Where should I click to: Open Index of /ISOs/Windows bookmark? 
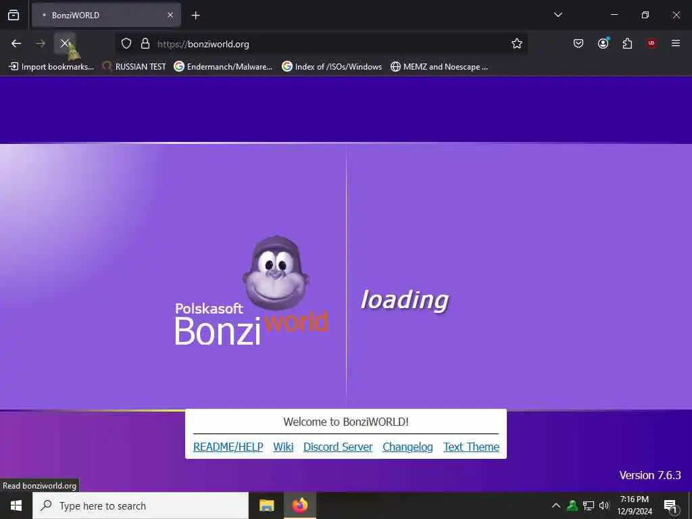332,67
